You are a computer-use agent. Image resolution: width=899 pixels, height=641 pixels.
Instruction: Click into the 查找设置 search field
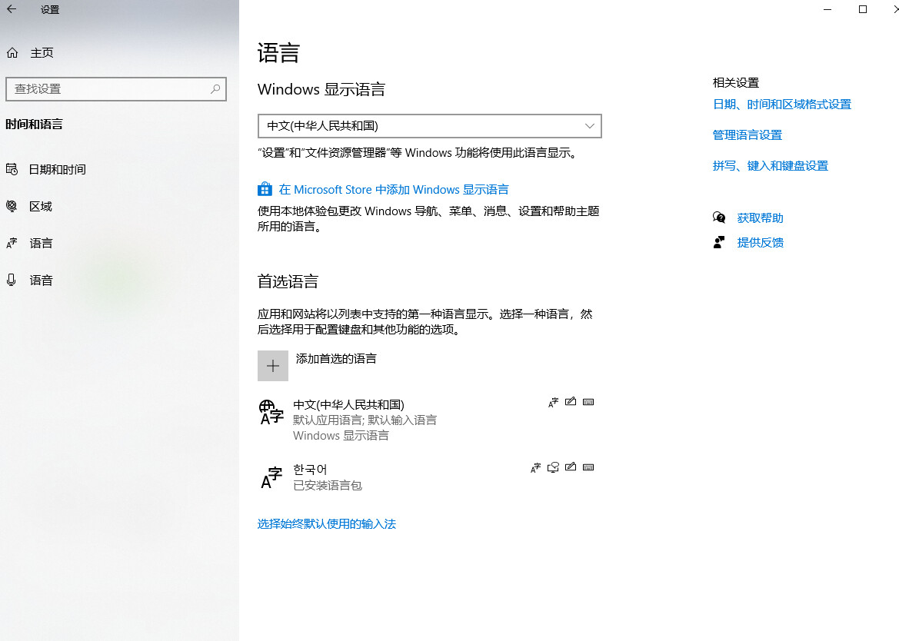click(108, 89)
